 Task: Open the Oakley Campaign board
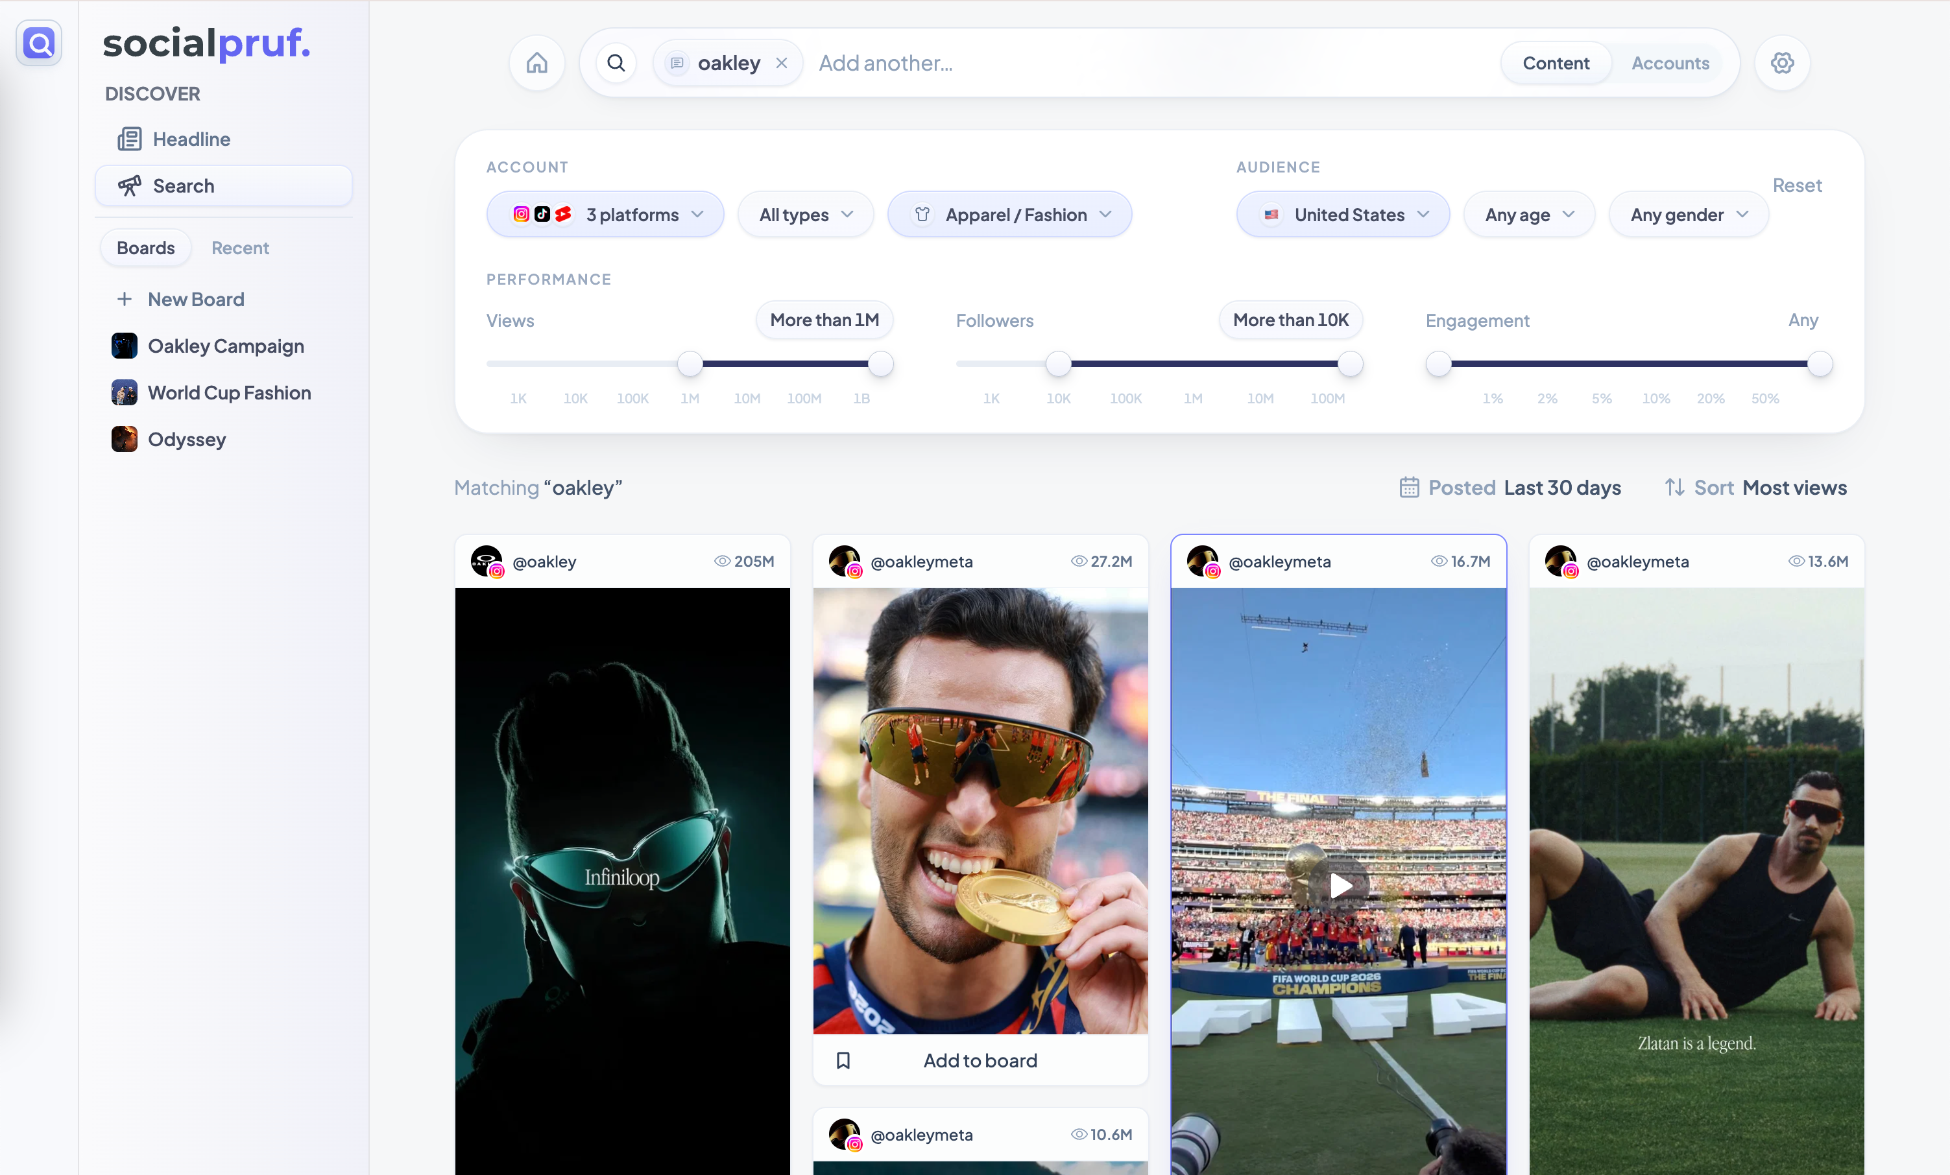[224, 346]
